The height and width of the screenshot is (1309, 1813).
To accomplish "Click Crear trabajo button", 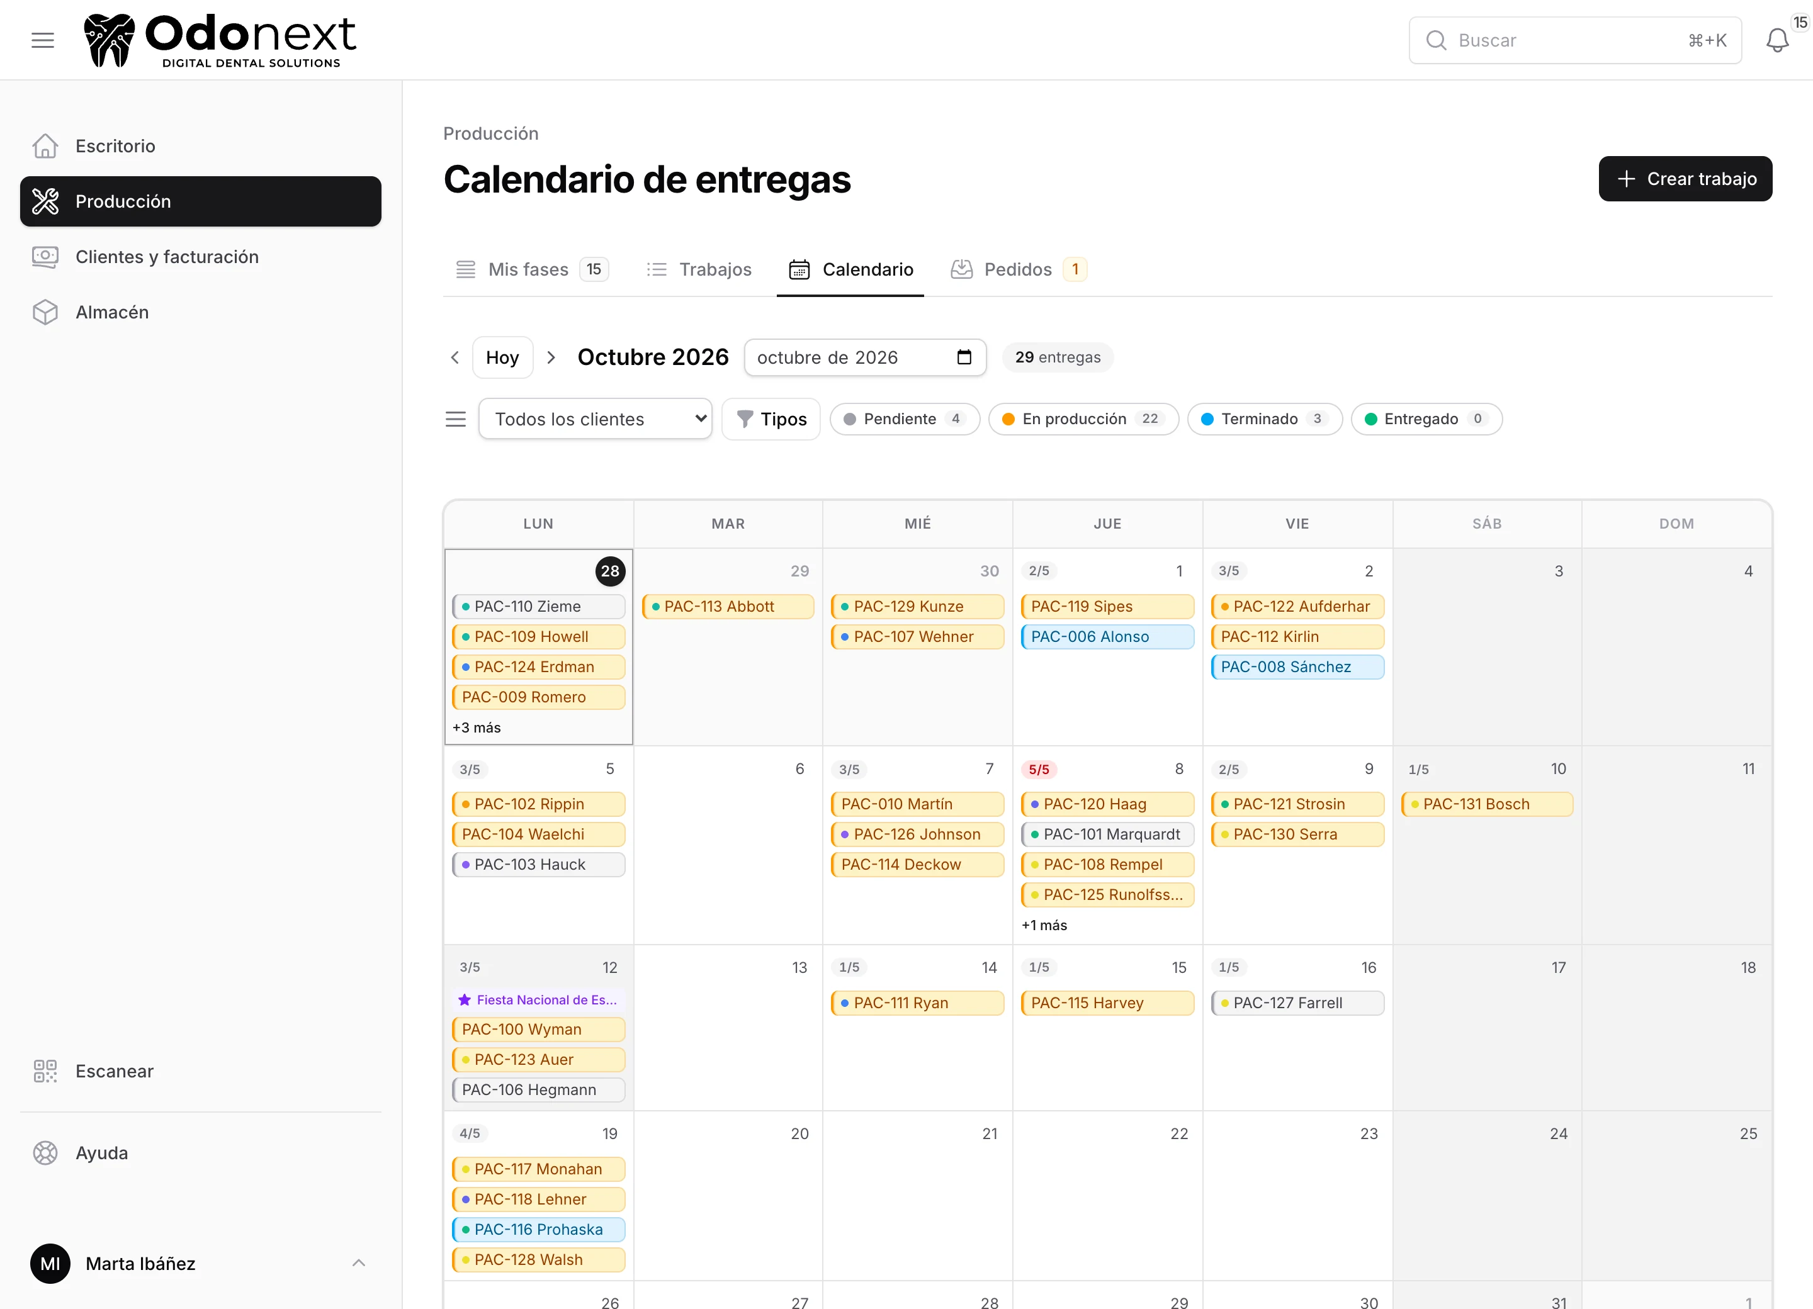I will point(1685,179).
